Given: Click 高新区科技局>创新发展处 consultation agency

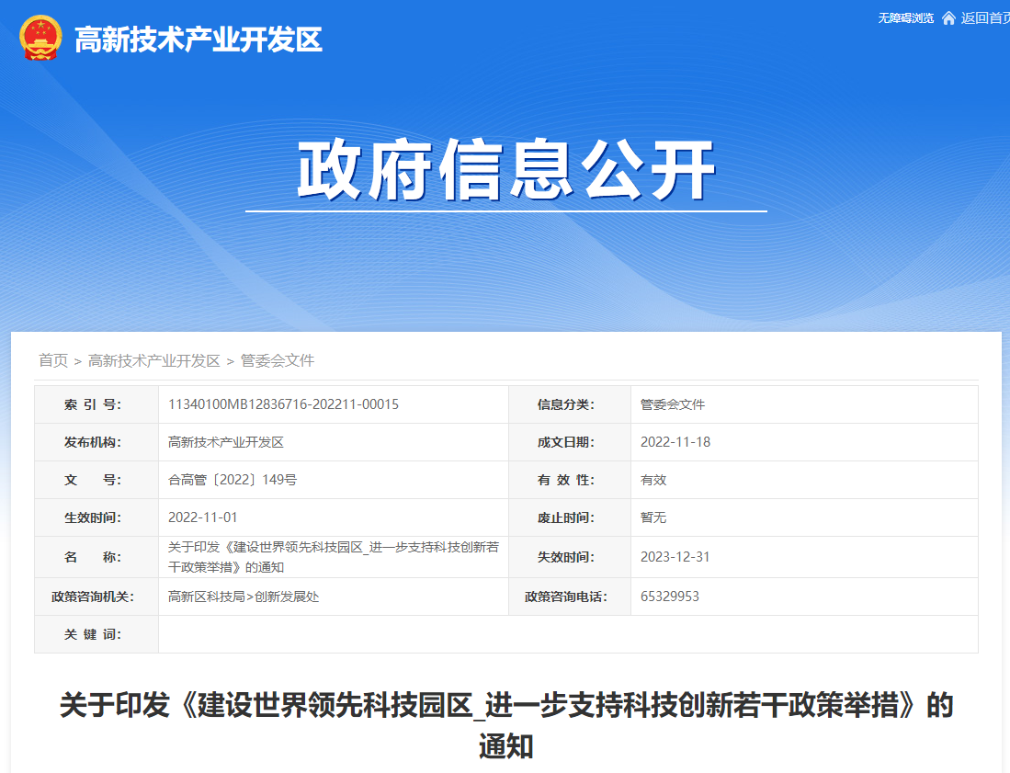Looking at the screenshot, I should pos(244,597).
